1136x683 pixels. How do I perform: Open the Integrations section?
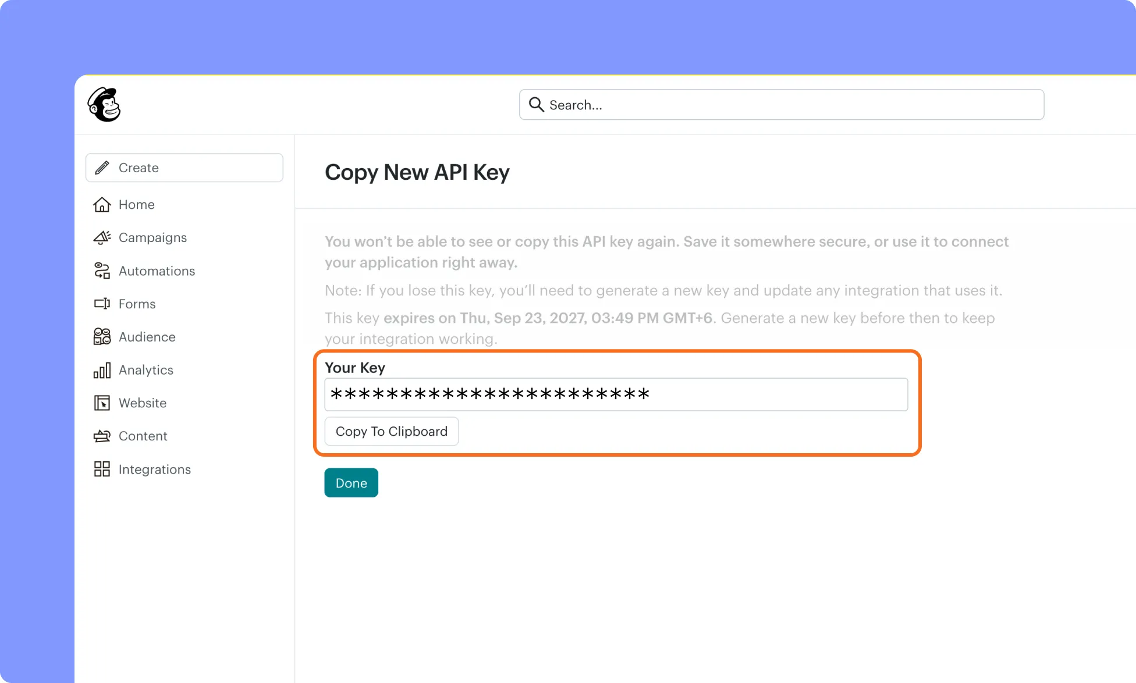click(x=154, y=469)
